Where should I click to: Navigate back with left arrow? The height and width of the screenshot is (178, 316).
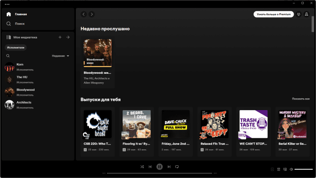point(84,14)
